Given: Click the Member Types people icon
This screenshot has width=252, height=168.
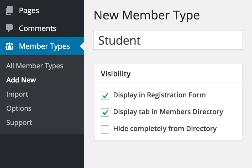Looking at the screenshot, I should pos(9,46).
